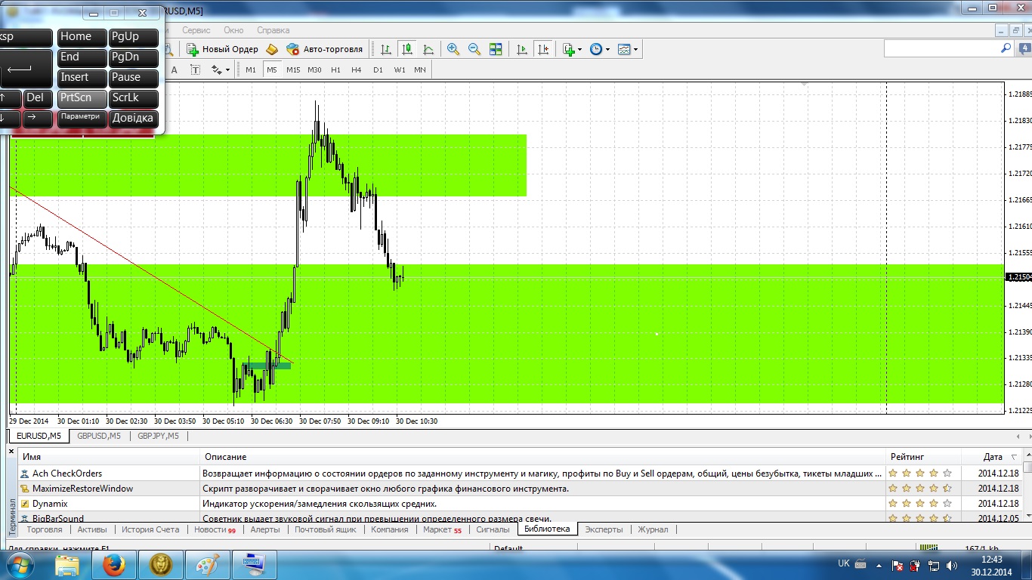The width and height of the screenshot is (1032, 580).
Task: Open the Новости terminal tab
Action: [215, 529]
